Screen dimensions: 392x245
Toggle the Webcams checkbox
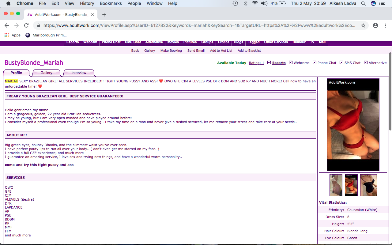(x=291, y=62)
